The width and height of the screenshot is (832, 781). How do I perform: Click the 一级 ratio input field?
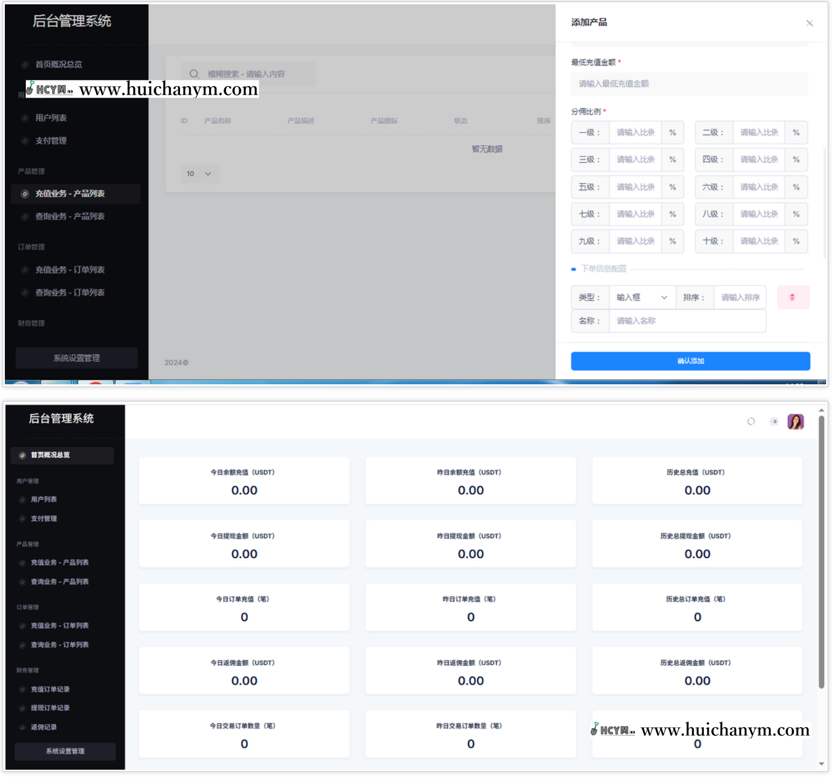(635, 133)
